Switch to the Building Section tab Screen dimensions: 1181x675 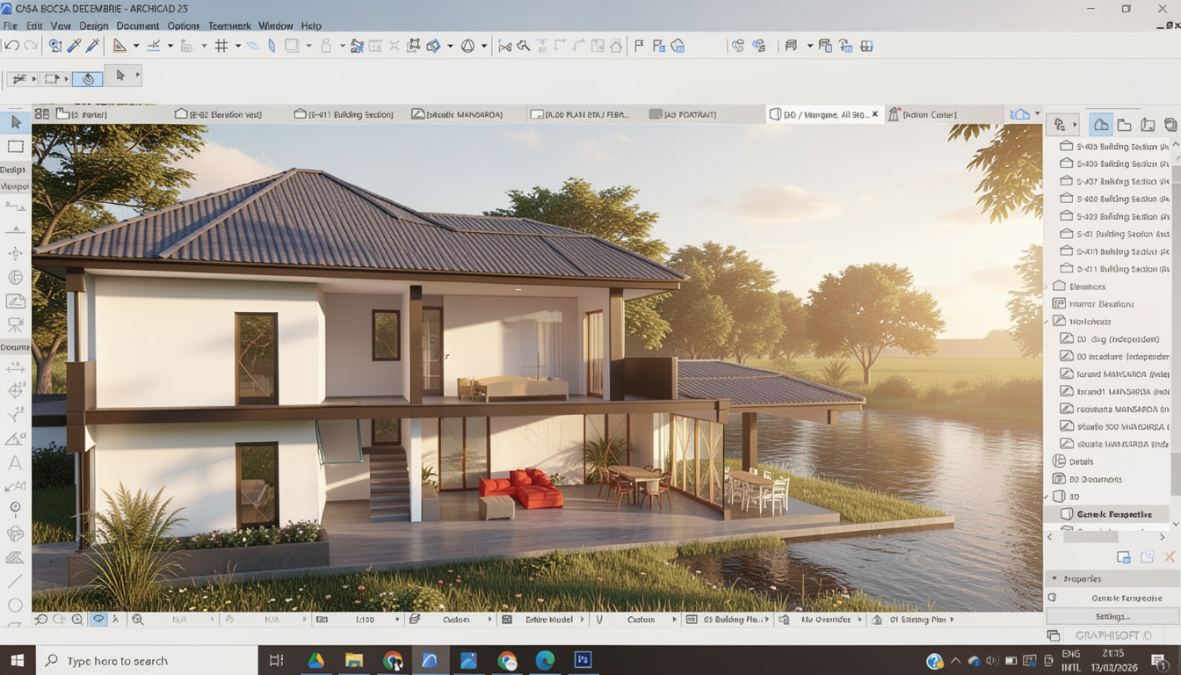click(344, 114)
